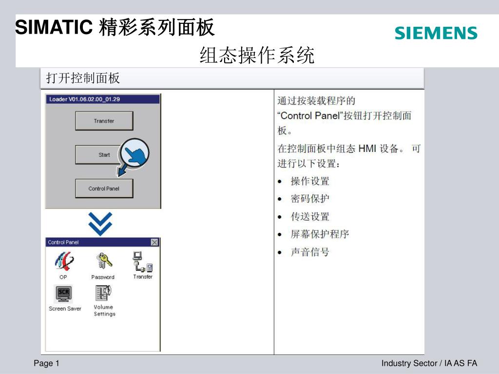The image size is (499, 374).
Task: Click the SIEMENS logo
Action: pos(436,33)
